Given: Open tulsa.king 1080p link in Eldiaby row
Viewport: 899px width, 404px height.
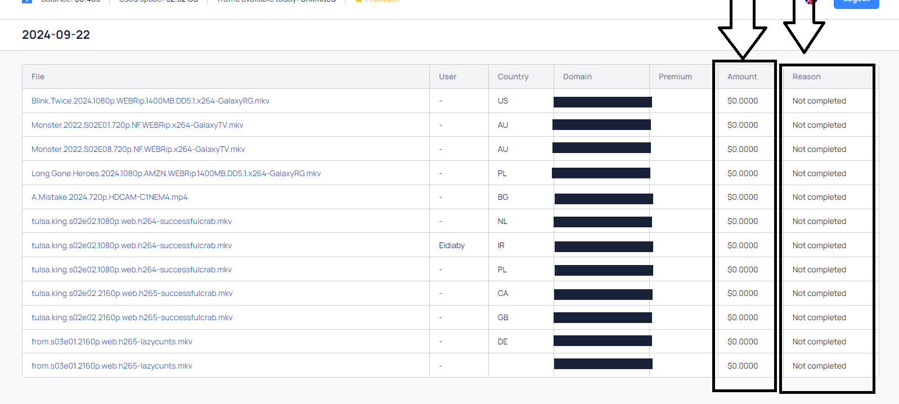Looking at the screenshot, I should [132, 245].
